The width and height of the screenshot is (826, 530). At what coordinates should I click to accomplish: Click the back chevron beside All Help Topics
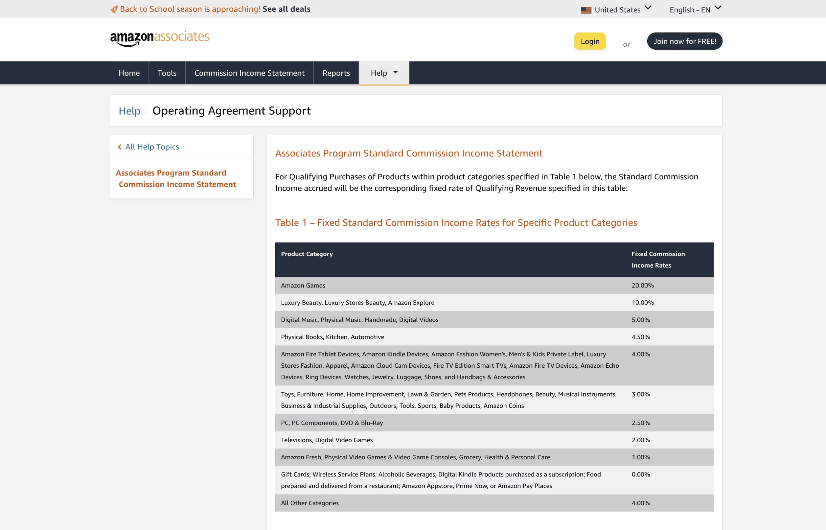tap(120, 147)
